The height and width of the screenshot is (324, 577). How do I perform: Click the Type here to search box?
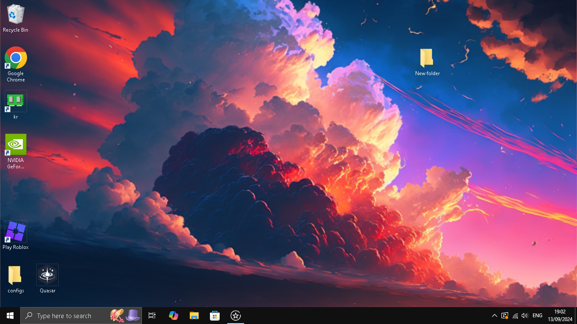tap(81, 316)
